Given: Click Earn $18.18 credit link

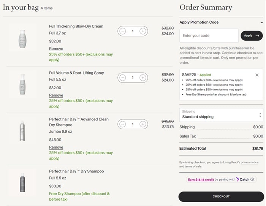Looking at the screenshot, I should [x=201, y=179].
